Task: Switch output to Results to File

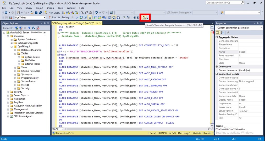Action: 118,17
